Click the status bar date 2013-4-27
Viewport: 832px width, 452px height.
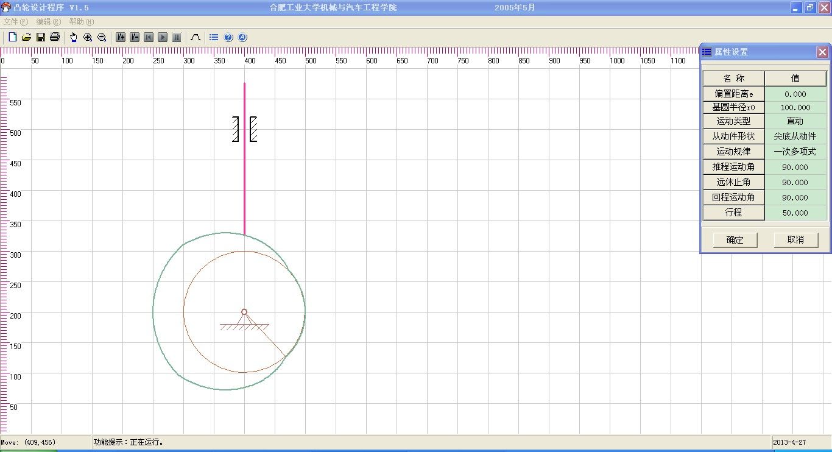789,442
